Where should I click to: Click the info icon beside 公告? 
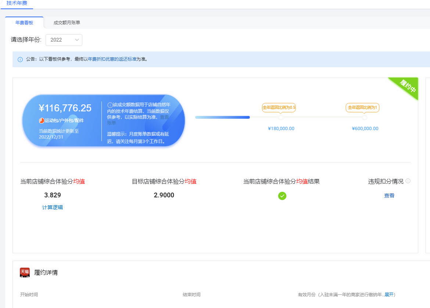click(x=20, y=59)
